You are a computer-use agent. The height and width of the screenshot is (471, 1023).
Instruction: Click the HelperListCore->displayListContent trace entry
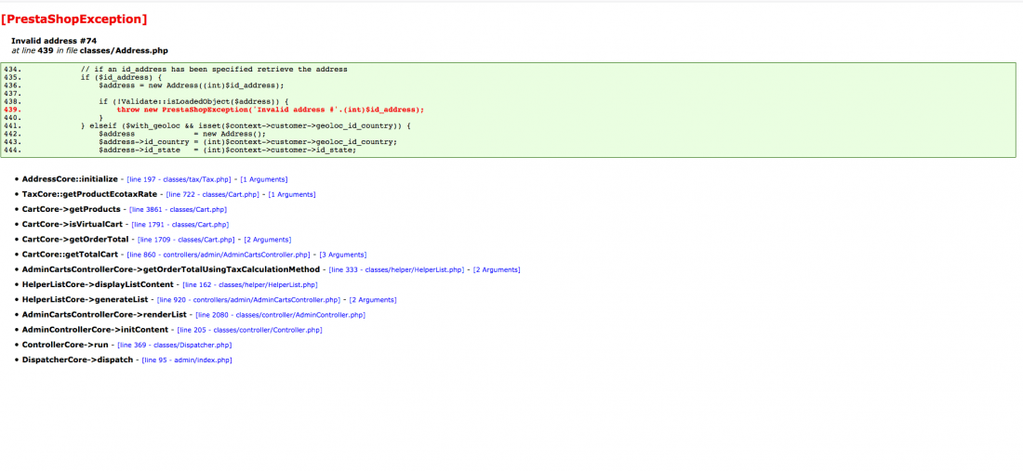[x=98, y=284]
